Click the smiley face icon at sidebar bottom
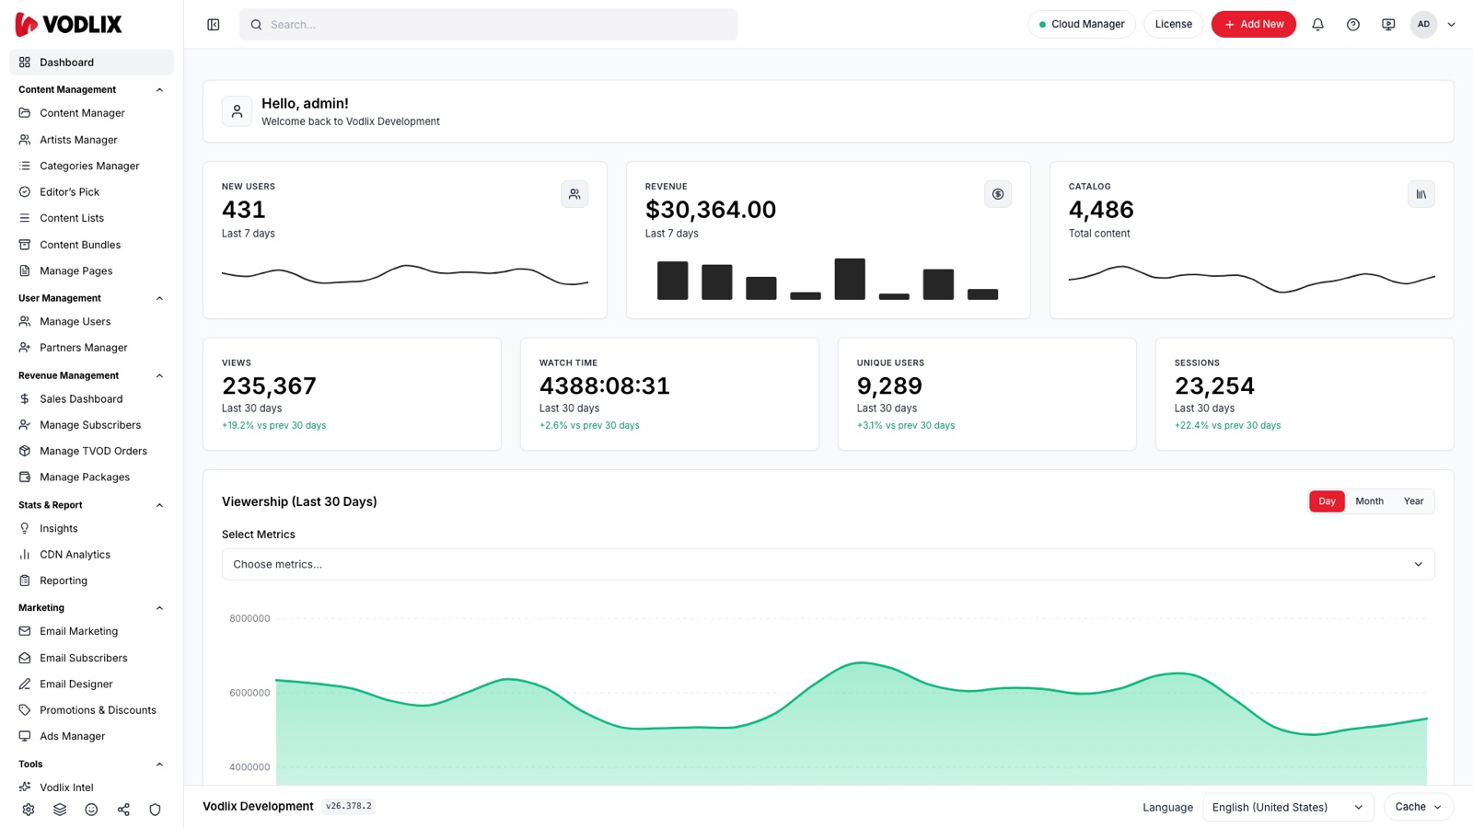This screenshot has height=828, width=1473. click(x=91, y=810)
